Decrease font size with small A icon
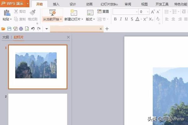 tap(158, 12)
